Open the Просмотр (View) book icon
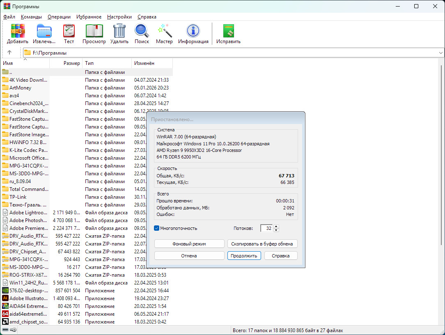Screen dimensions: 445x335 coord(94,31)
